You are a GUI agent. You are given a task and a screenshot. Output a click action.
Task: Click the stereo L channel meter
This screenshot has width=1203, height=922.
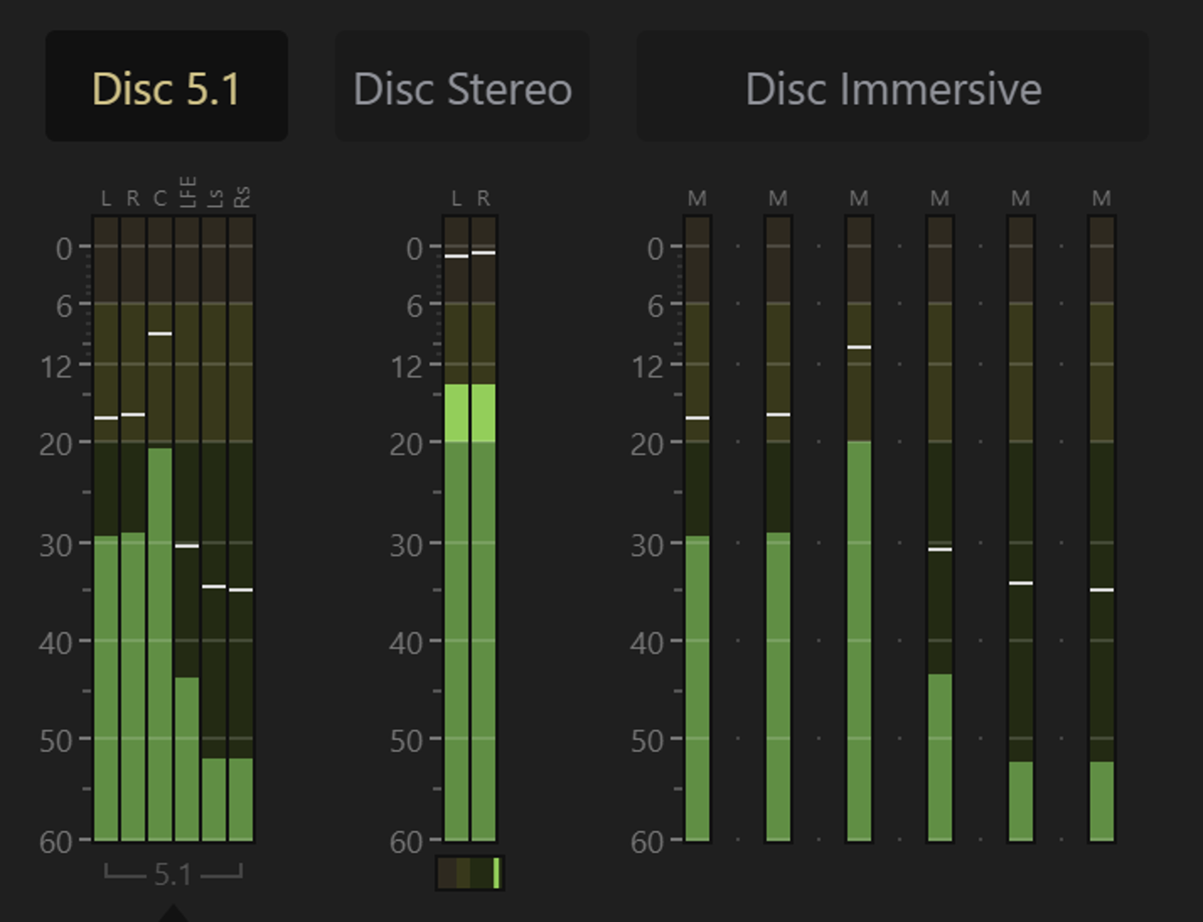click(456, 529)
